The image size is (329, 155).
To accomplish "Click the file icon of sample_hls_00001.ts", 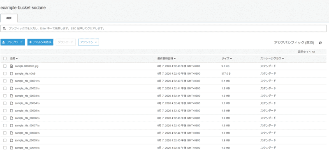I will 12,81.
